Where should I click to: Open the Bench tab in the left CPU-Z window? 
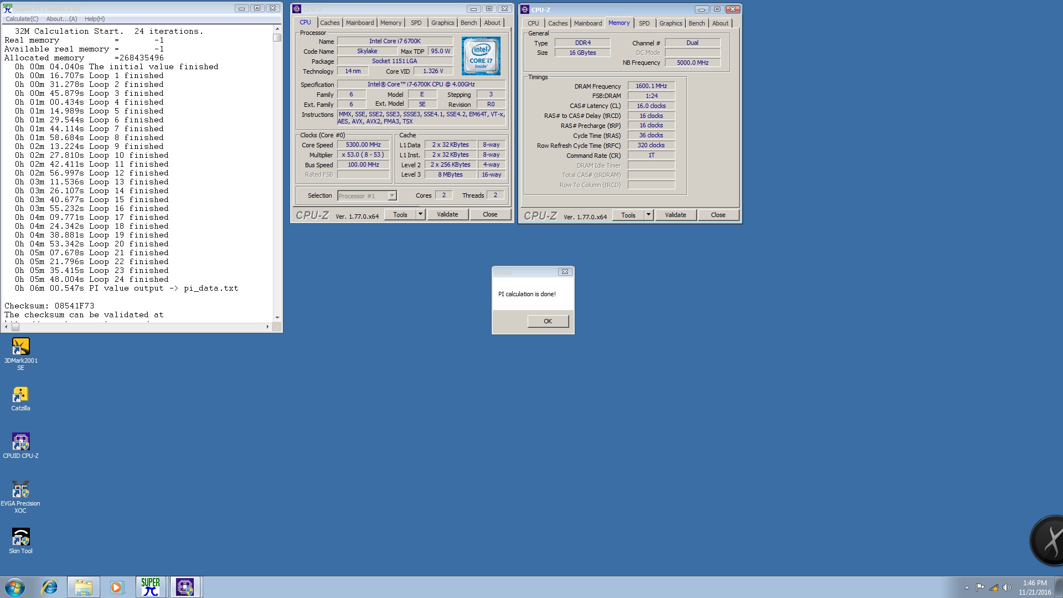click(469, 23)
